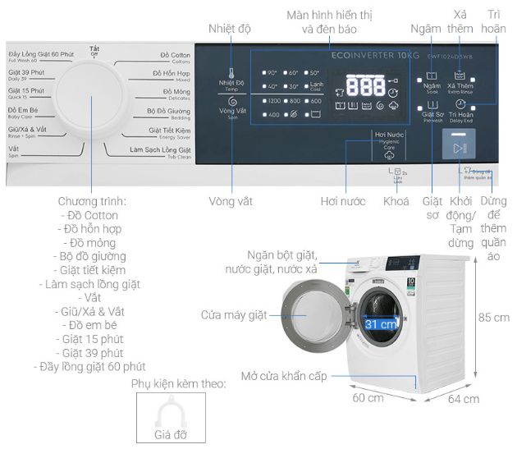Tap the Giặt Sơ Prewash icon
Image resolution: width=517 pixels, height=449 pixels.
click(432, 105)
